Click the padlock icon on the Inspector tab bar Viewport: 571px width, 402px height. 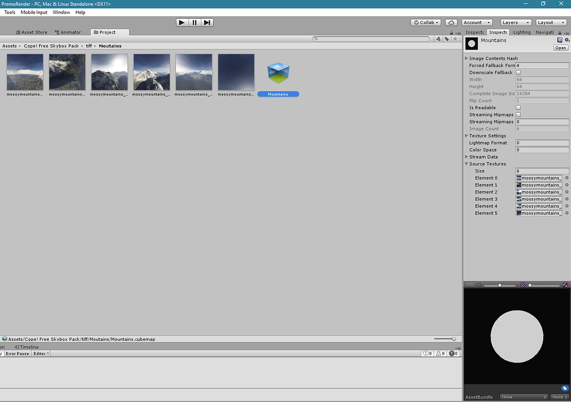click(561, 32)
